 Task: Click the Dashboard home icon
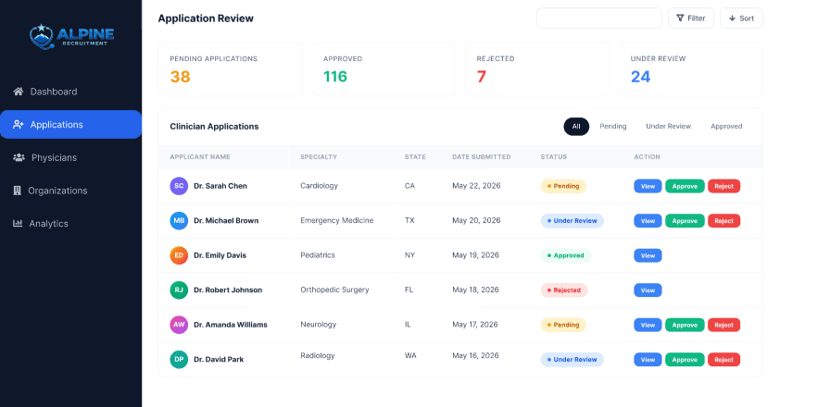click(x=19, y=92)
